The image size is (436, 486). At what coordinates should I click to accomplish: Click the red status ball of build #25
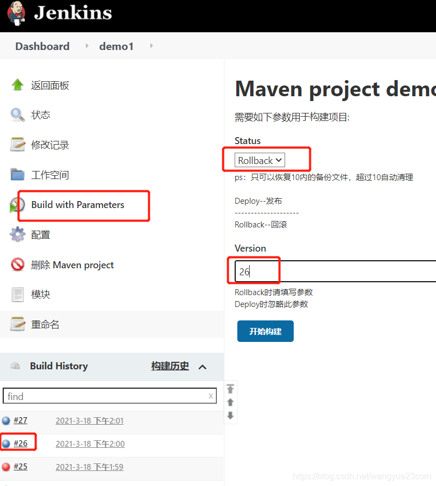[x=6, y=467]
